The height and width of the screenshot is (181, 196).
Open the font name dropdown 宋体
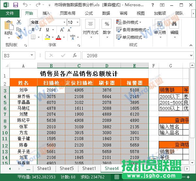tap(65, 22)
